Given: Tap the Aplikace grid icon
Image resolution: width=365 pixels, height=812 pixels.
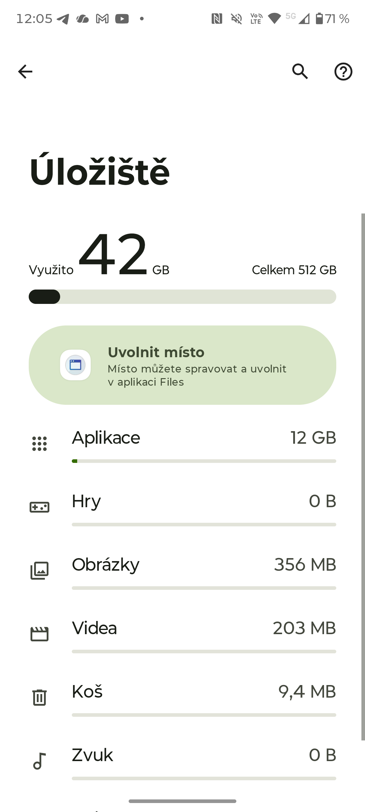Looking at the screenshot, I should 39,444.
